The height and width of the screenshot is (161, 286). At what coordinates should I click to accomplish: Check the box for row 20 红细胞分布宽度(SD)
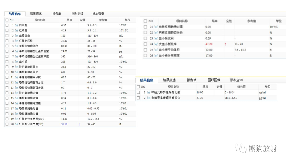pyautogui.click(x=7, y=124)
